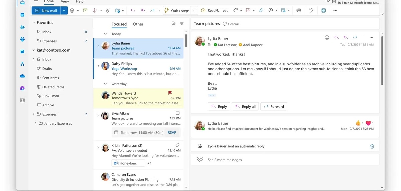401x191 pixels.
Task: Click the Pin icon in the ribbon
Action: pyautogui.click(x=261, y=11)
